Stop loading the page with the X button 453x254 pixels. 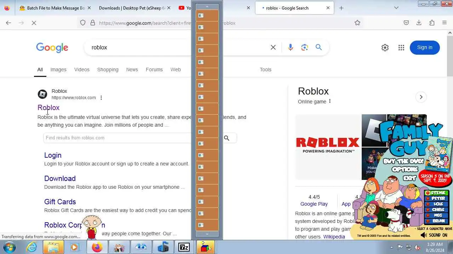[34, 23]
